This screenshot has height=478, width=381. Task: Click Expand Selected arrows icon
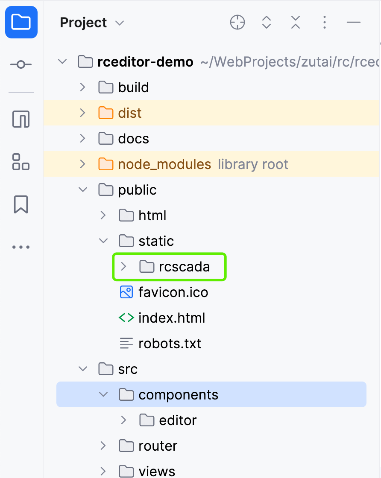(x=267, y=22)
